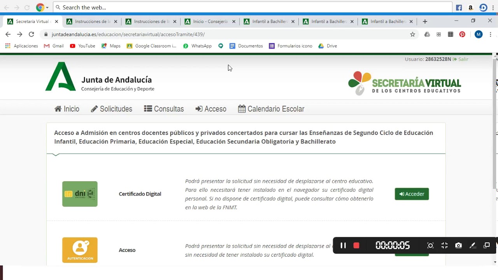The width and height of the screenshot is (498, 280).
Task: Go back using browser back arrow
Action: click(x=8, y=34)
